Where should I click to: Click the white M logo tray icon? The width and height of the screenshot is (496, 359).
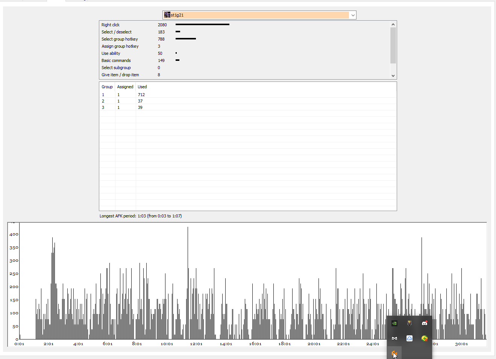point(394,338)
